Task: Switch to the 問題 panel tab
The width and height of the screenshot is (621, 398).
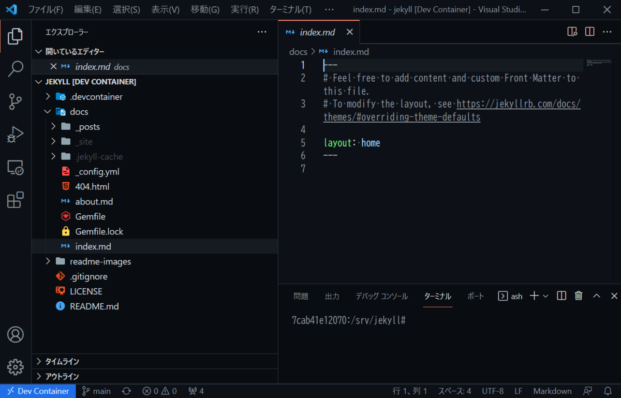Action: tap(301, 296)
